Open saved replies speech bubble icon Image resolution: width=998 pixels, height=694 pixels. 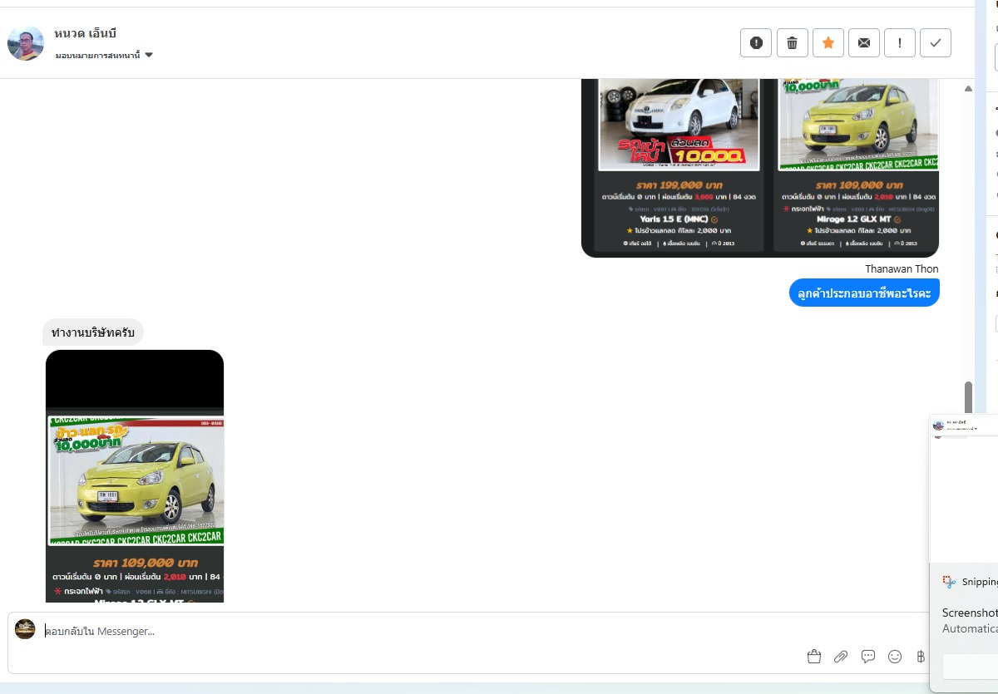pyautogui.click(x=868, y=657)
